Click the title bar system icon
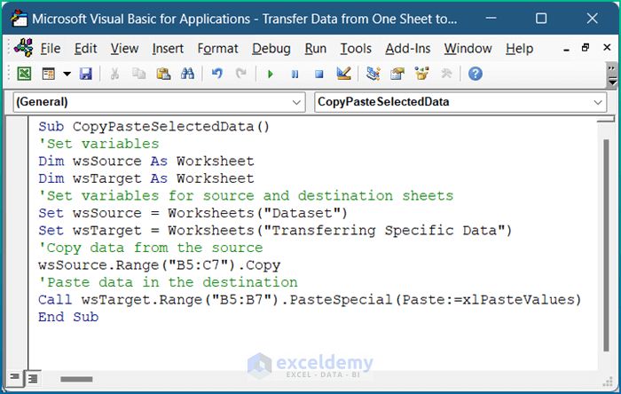 coord(19,19)
